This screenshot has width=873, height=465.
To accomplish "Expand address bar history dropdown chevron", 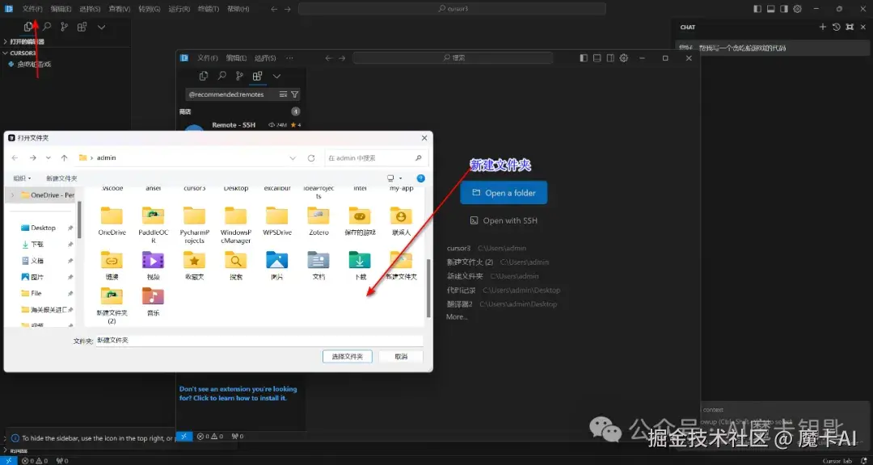I will 293,158.
